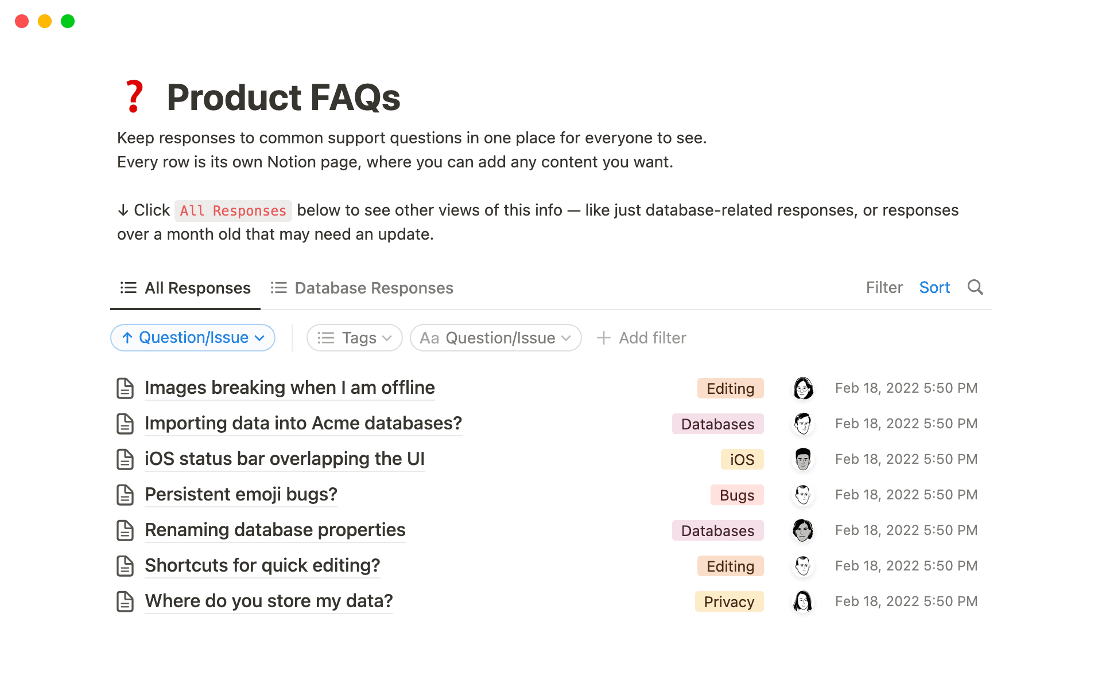Open the search magnifier icon

click(x=975, y=287)
